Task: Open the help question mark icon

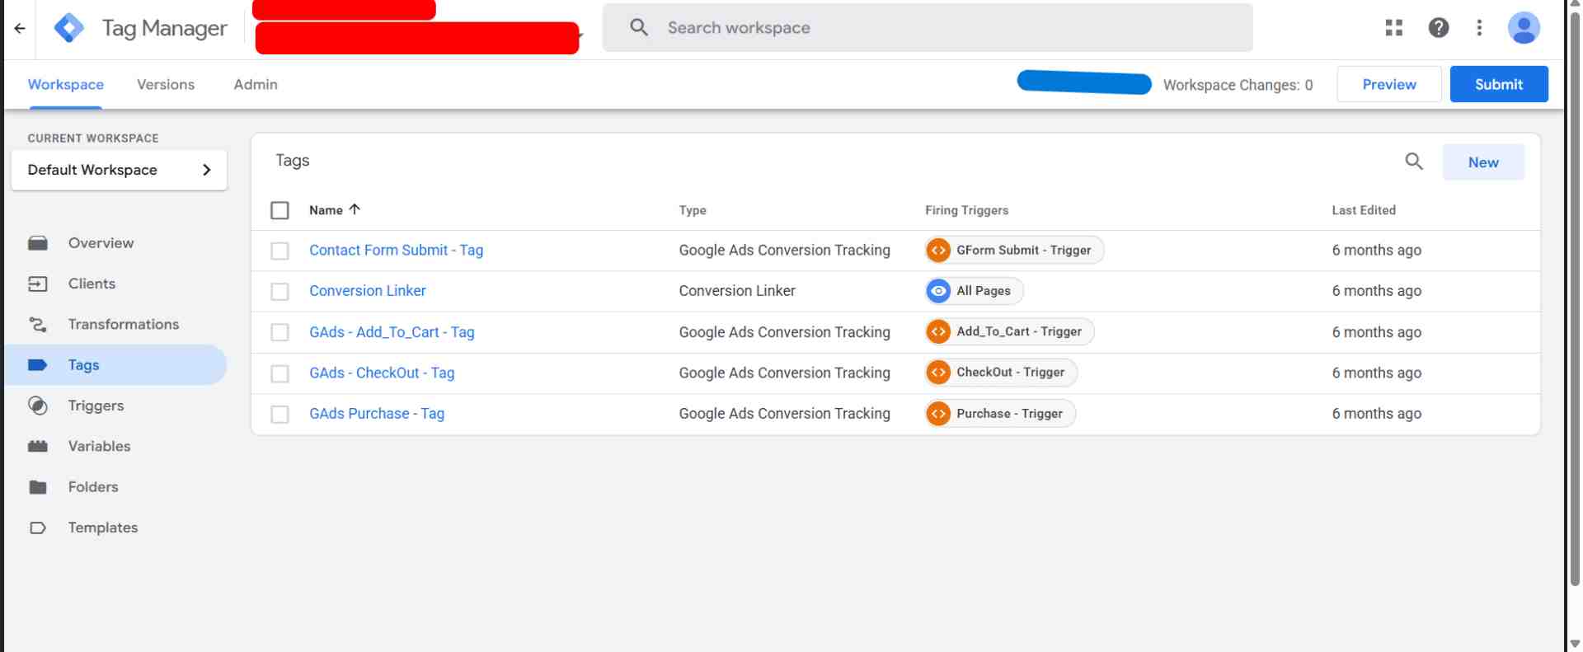Action: tap(1438, 28)
